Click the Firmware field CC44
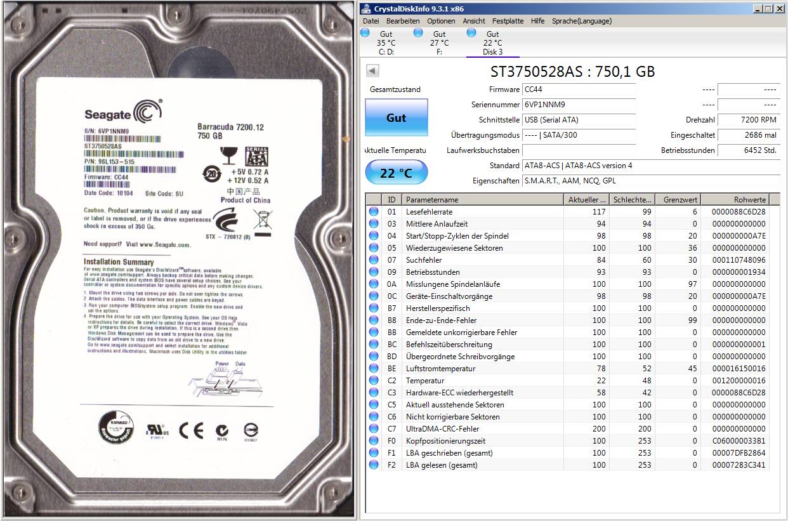This screenshot has width=788, height=521. point(579,89)
